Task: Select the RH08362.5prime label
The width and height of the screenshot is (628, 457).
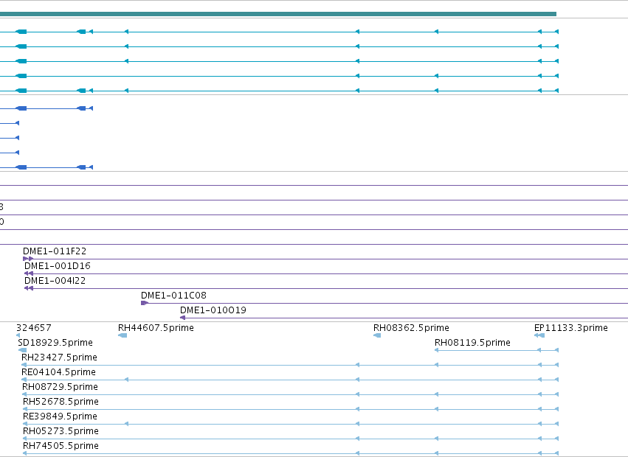Action: tap(411, 328)
